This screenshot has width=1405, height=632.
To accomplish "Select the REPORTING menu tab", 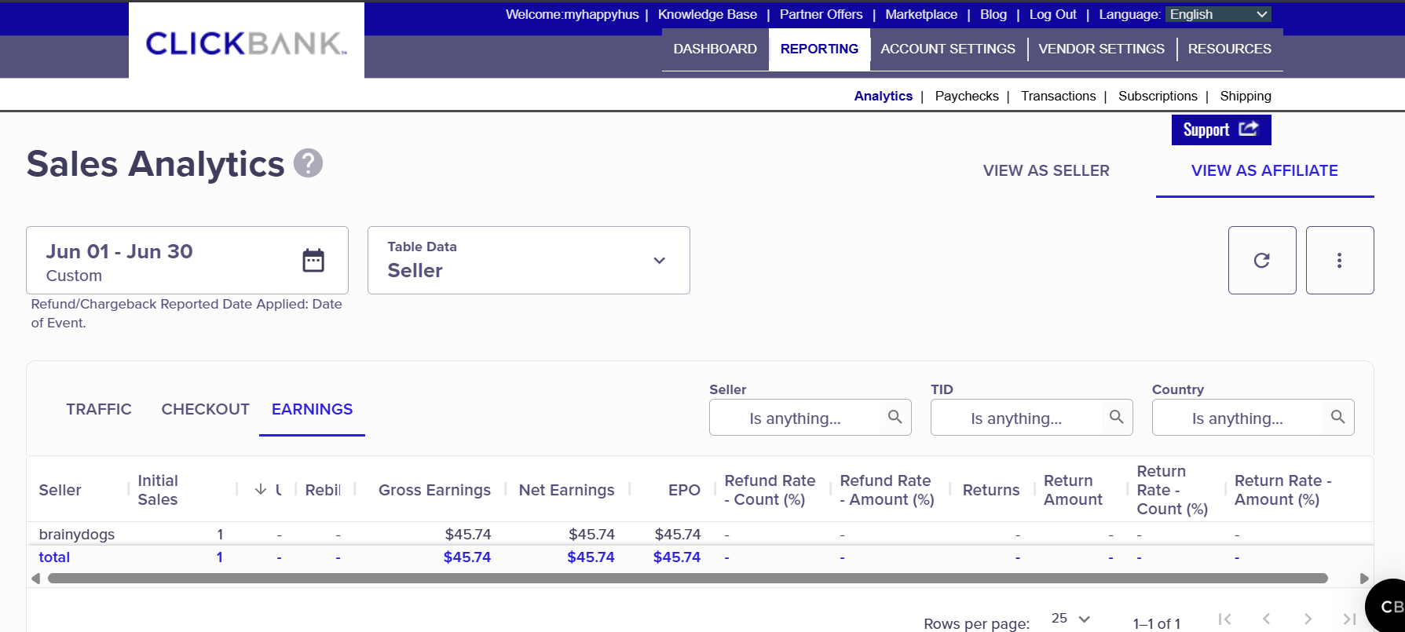I will pos(819,49).
